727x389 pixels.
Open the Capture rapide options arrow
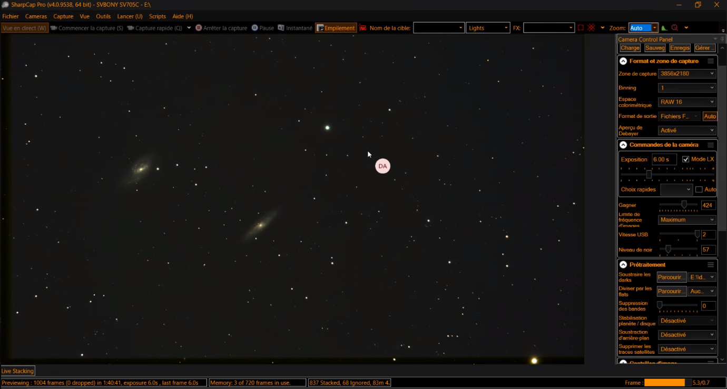189,28
